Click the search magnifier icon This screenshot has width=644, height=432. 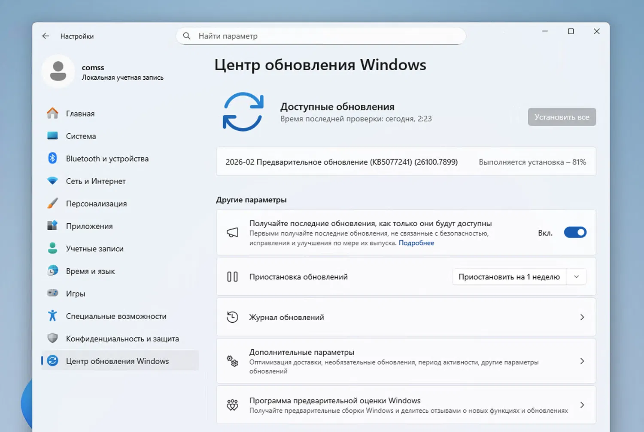pyautogui.click(x=187, y=36)
